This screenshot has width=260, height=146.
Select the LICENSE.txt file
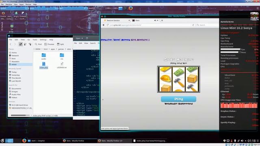62,65
